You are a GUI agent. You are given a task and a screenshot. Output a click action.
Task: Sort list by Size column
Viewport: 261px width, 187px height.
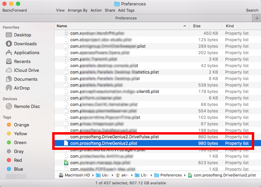point(197,26)
